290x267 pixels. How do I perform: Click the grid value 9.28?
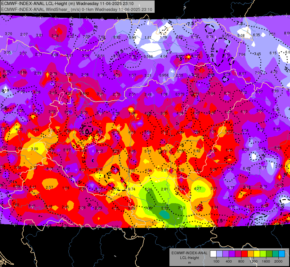[x=227, y=74]
